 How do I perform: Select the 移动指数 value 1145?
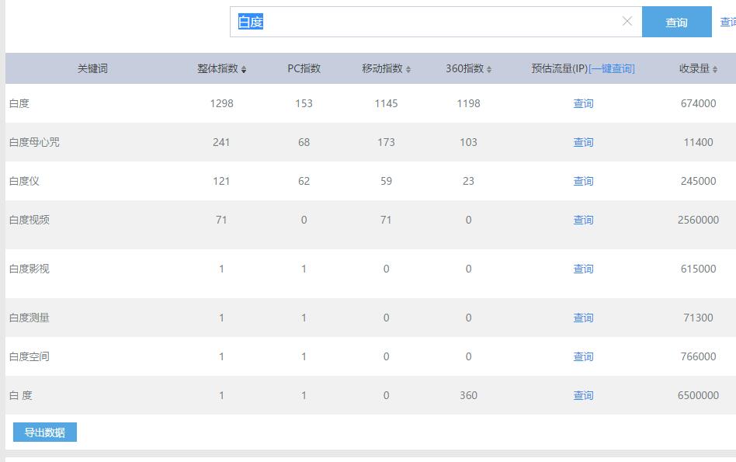386,103
